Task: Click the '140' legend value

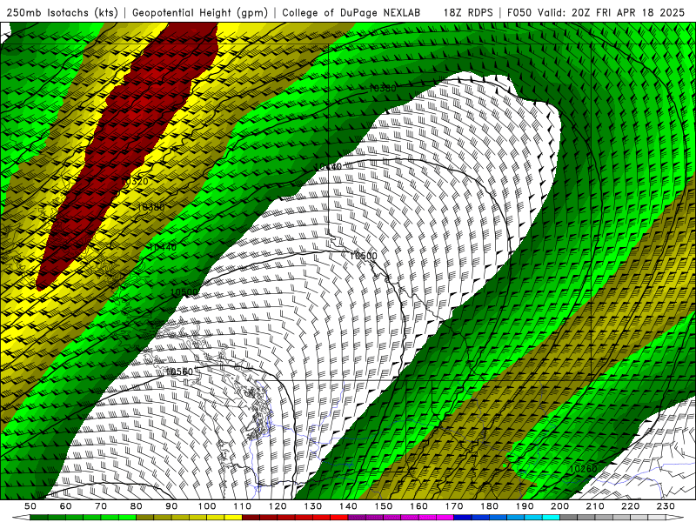Action: click(x=348, y=506)
